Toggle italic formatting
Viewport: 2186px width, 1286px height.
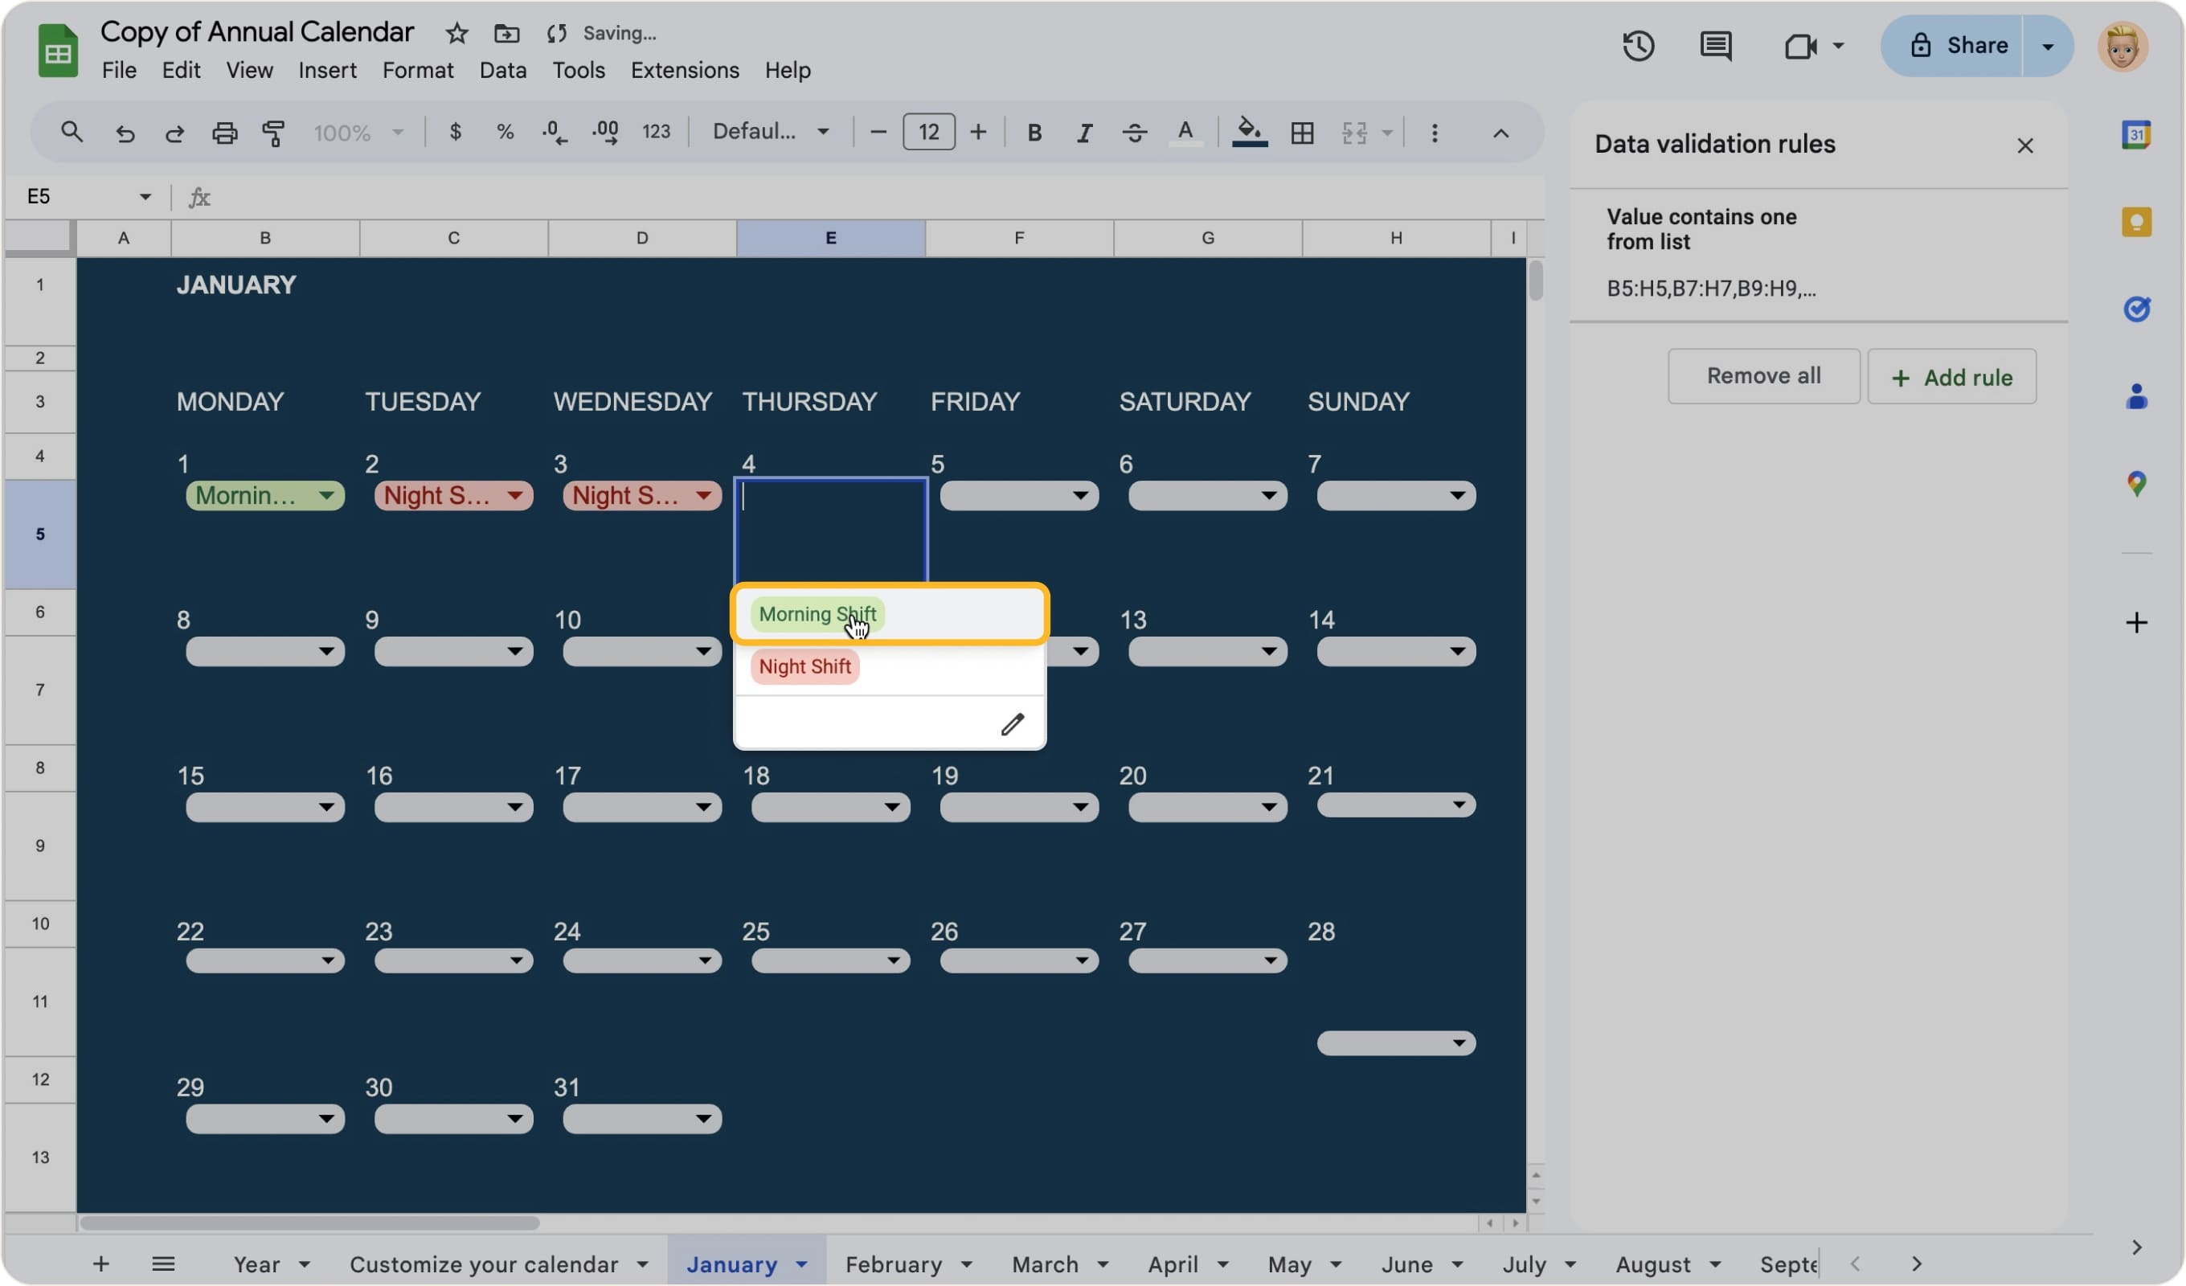pos(1083,132)
